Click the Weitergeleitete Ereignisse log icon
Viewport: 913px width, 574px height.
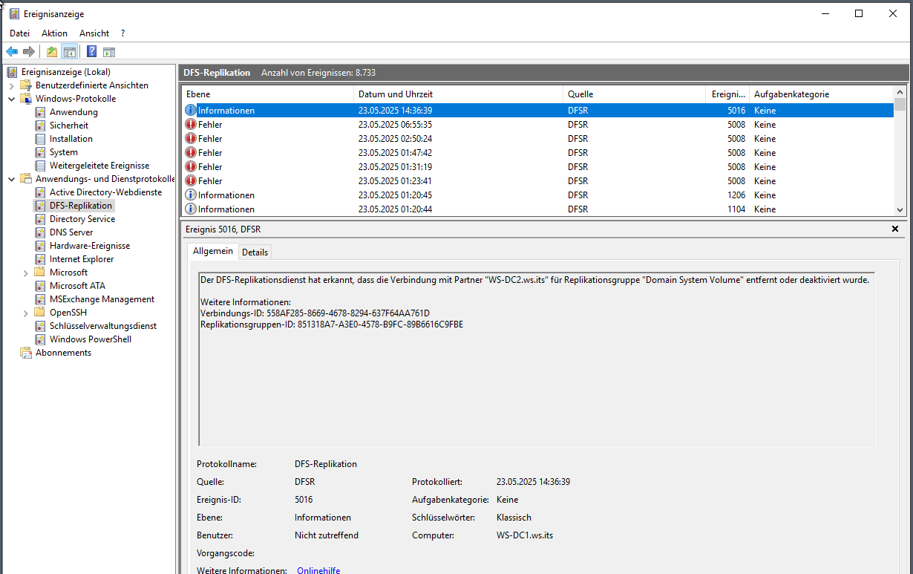(41, 166)
